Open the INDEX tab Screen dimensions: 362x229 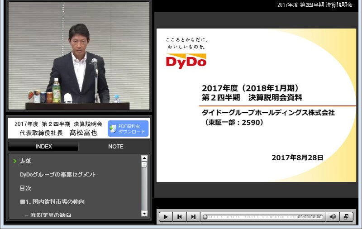tap(43, 147)
